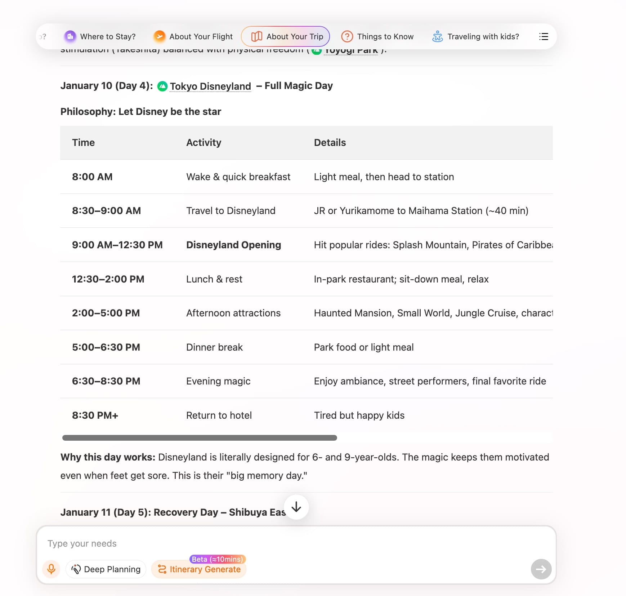This screenshot has width=626, height=596.
Task: Enable the Itinerary Generate option
Action: pyautogui.click(x=199, y=569)
